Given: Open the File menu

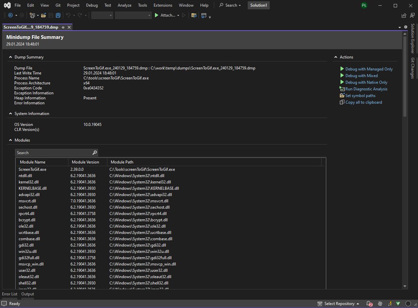Looking at the screenshot, I should click(18, 5).
